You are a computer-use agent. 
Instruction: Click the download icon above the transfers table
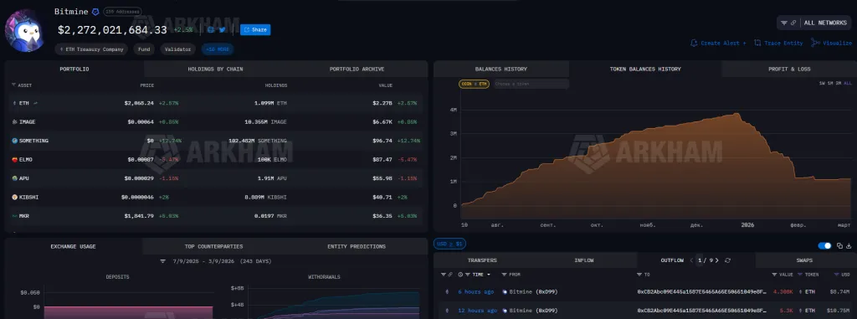849,246
